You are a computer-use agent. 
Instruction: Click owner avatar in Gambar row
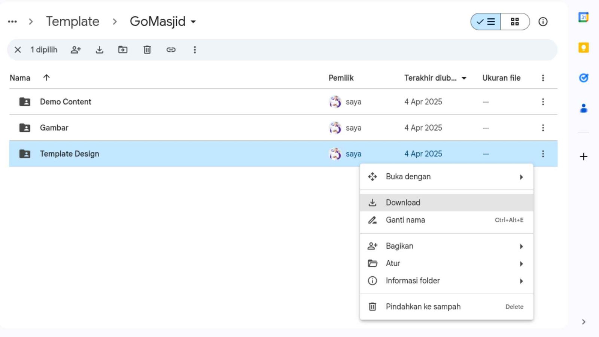335,128
